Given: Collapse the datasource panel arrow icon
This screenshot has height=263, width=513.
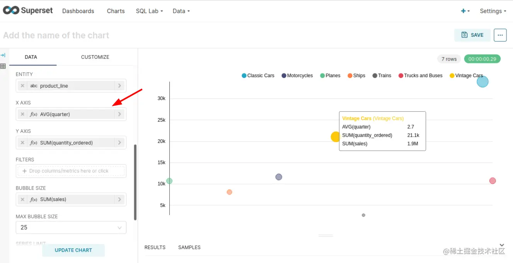Looking at the screenshot, I should coord(3,55).
